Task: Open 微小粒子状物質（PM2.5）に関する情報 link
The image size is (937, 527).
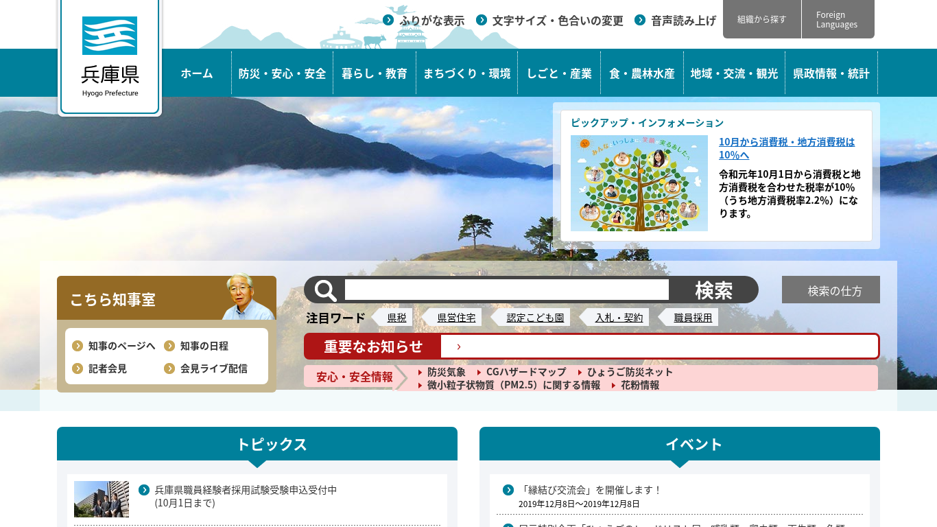Action: tap(514, 385)
